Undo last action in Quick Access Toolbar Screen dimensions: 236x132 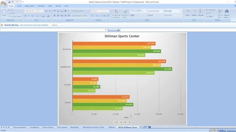tap(13, 2)
